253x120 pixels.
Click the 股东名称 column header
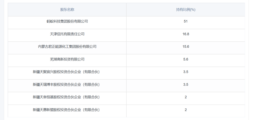coord(67,10)
